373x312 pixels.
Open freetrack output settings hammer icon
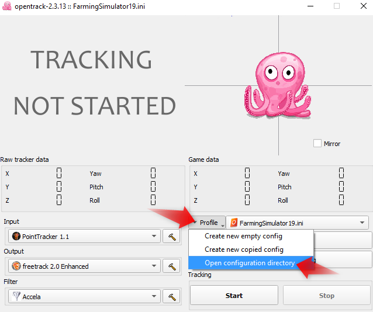point(171,266)
